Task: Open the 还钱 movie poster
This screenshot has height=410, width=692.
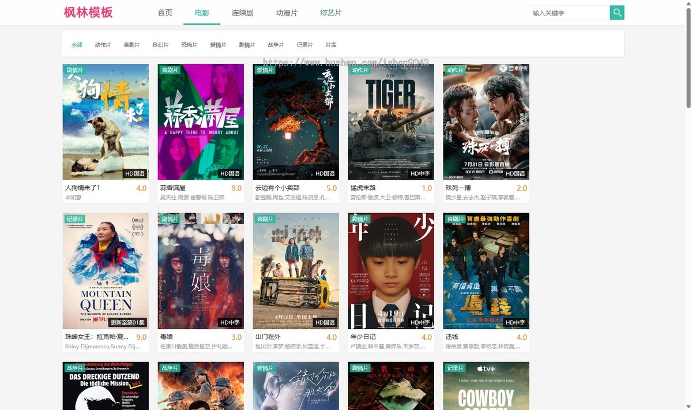Action: (486, 271)
